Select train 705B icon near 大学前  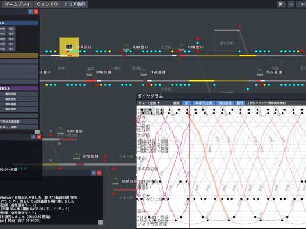pos(181,46)
